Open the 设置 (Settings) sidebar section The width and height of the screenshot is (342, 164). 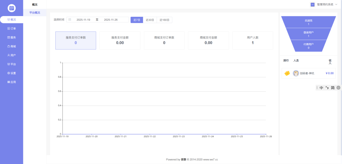(12, 73)
